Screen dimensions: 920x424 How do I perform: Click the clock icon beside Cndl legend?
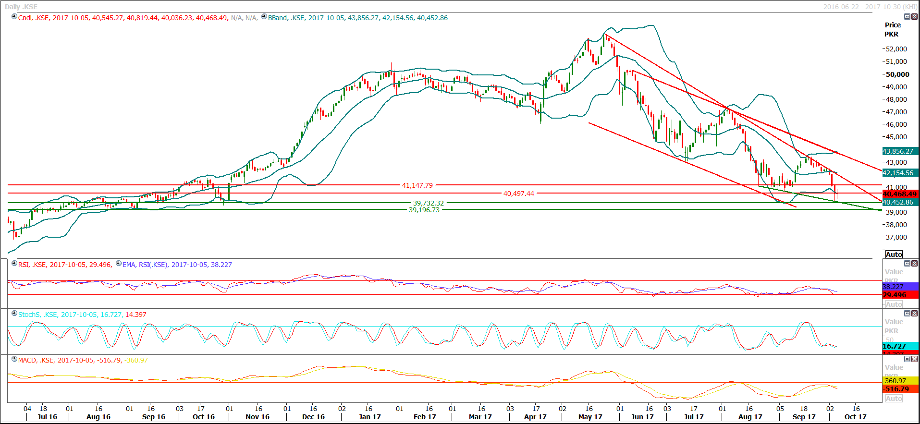point(14,17)
